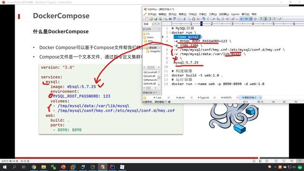
Task: Click the volume speaker icon in system tray
Action: pyautogui.click(x=294, y=167)
